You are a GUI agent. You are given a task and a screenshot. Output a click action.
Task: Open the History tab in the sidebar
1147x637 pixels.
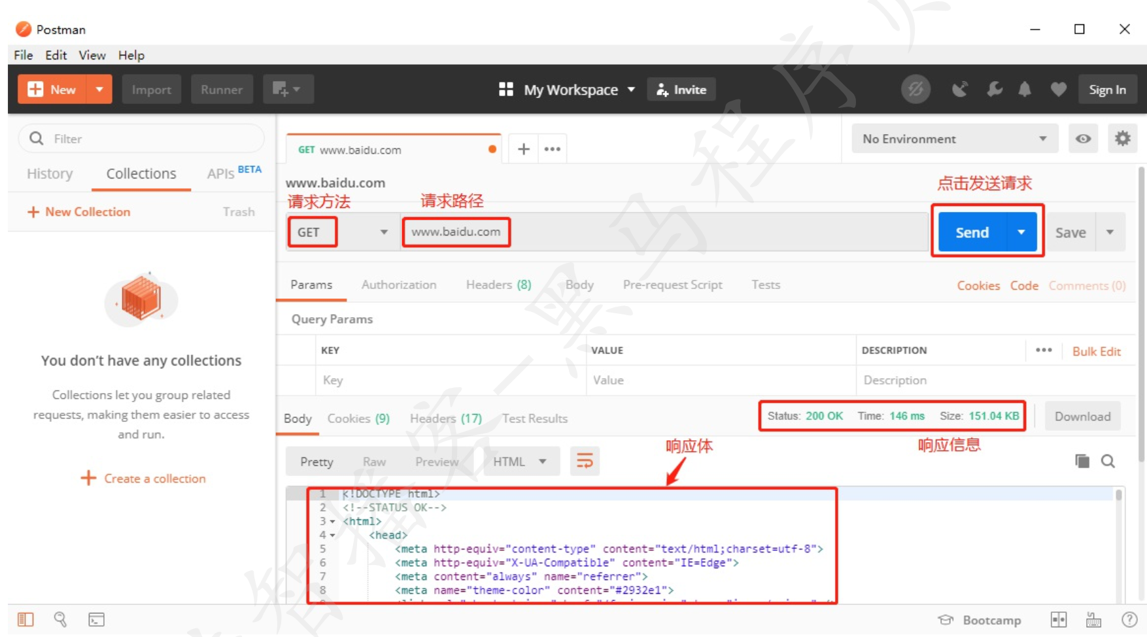pos(50,173)
